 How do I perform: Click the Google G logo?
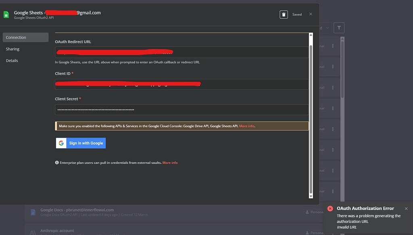61,143
